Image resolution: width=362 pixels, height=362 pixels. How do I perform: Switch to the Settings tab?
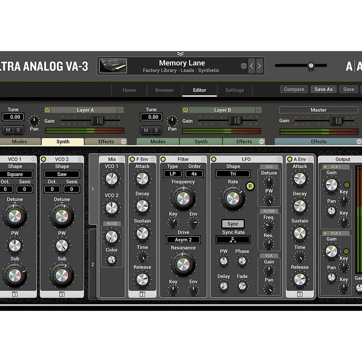pyautogui.click(x=234, y=90)
